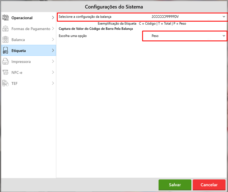Image resolution: width=228 pixels, height=192 pixels.
Task: Click the Etiqueta label printer icon
Action: point(5,51)
